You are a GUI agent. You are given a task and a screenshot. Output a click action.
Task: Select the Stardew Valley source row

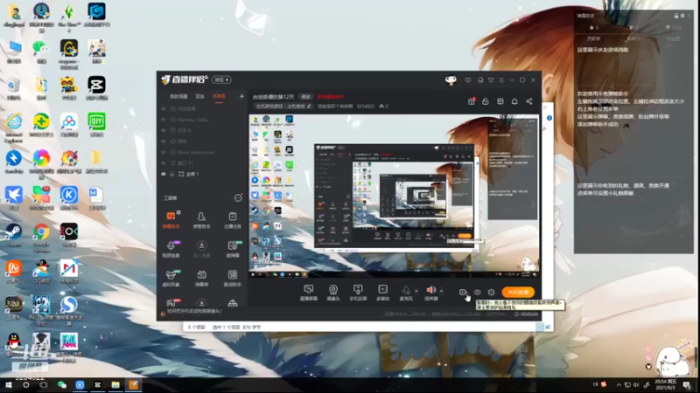point(203,120)
